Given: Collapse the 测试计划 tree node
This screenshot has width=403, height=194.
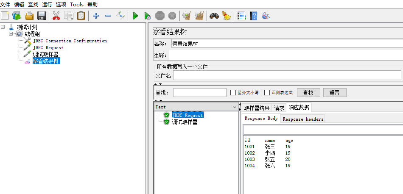Looking at the screenshot, I should (3, 27).
